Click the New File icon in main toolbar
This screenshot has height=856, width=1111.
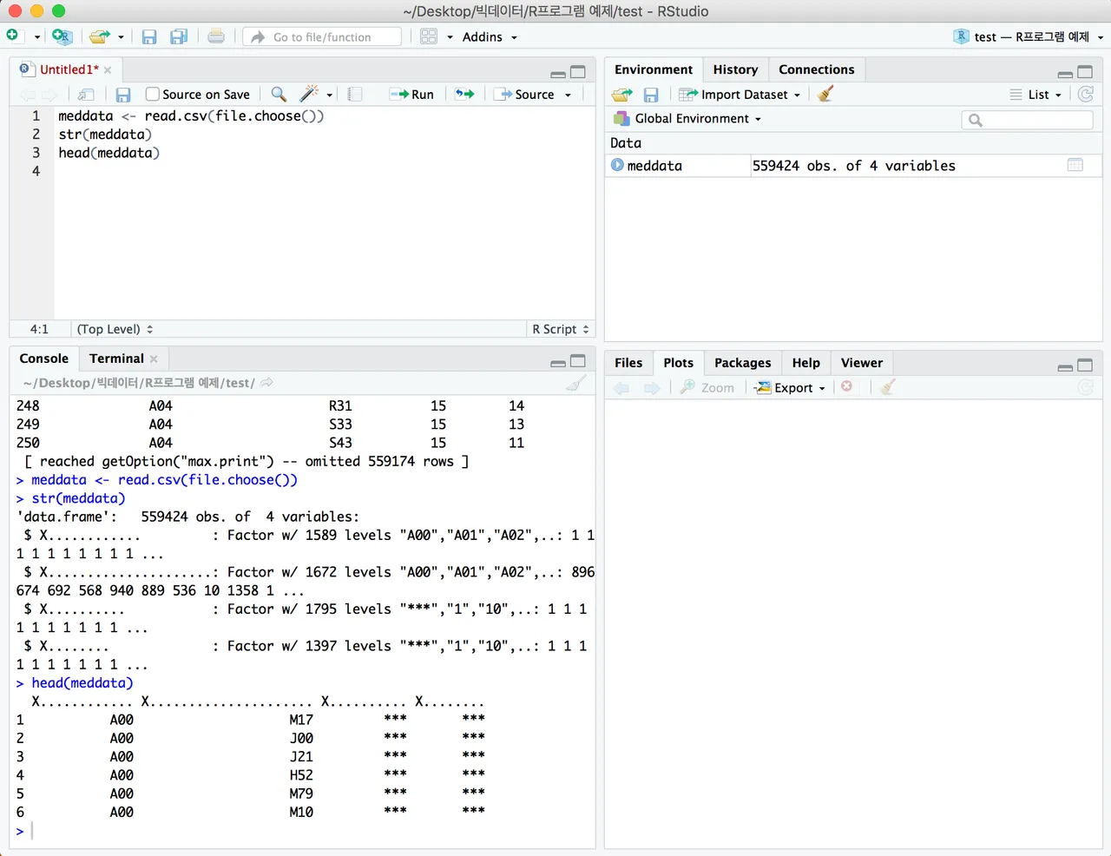click(13, 36)
